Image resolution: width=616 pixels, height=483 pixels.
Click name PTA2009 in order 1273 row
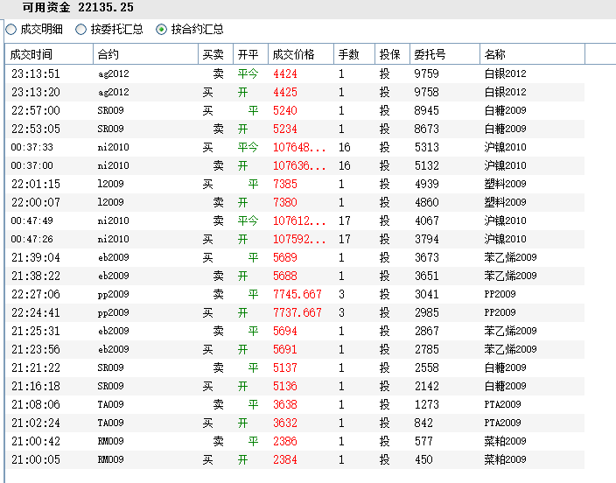pyautogui.click(x=502, y=405)
